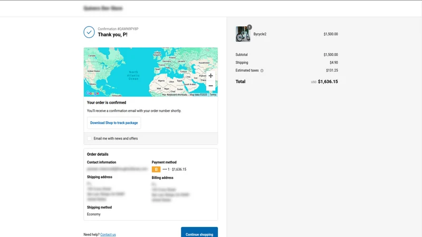Click the Order details heading
This screenshot has width=422, height=237.
tap(98, 154)
